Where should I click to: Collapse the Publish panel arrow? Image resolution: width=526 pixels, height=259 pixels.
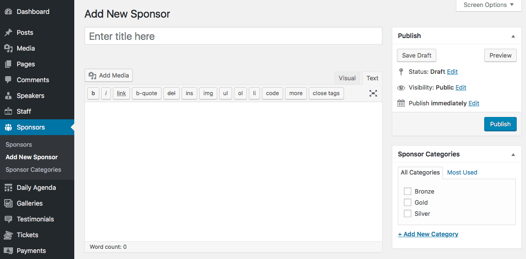point(513,36)
